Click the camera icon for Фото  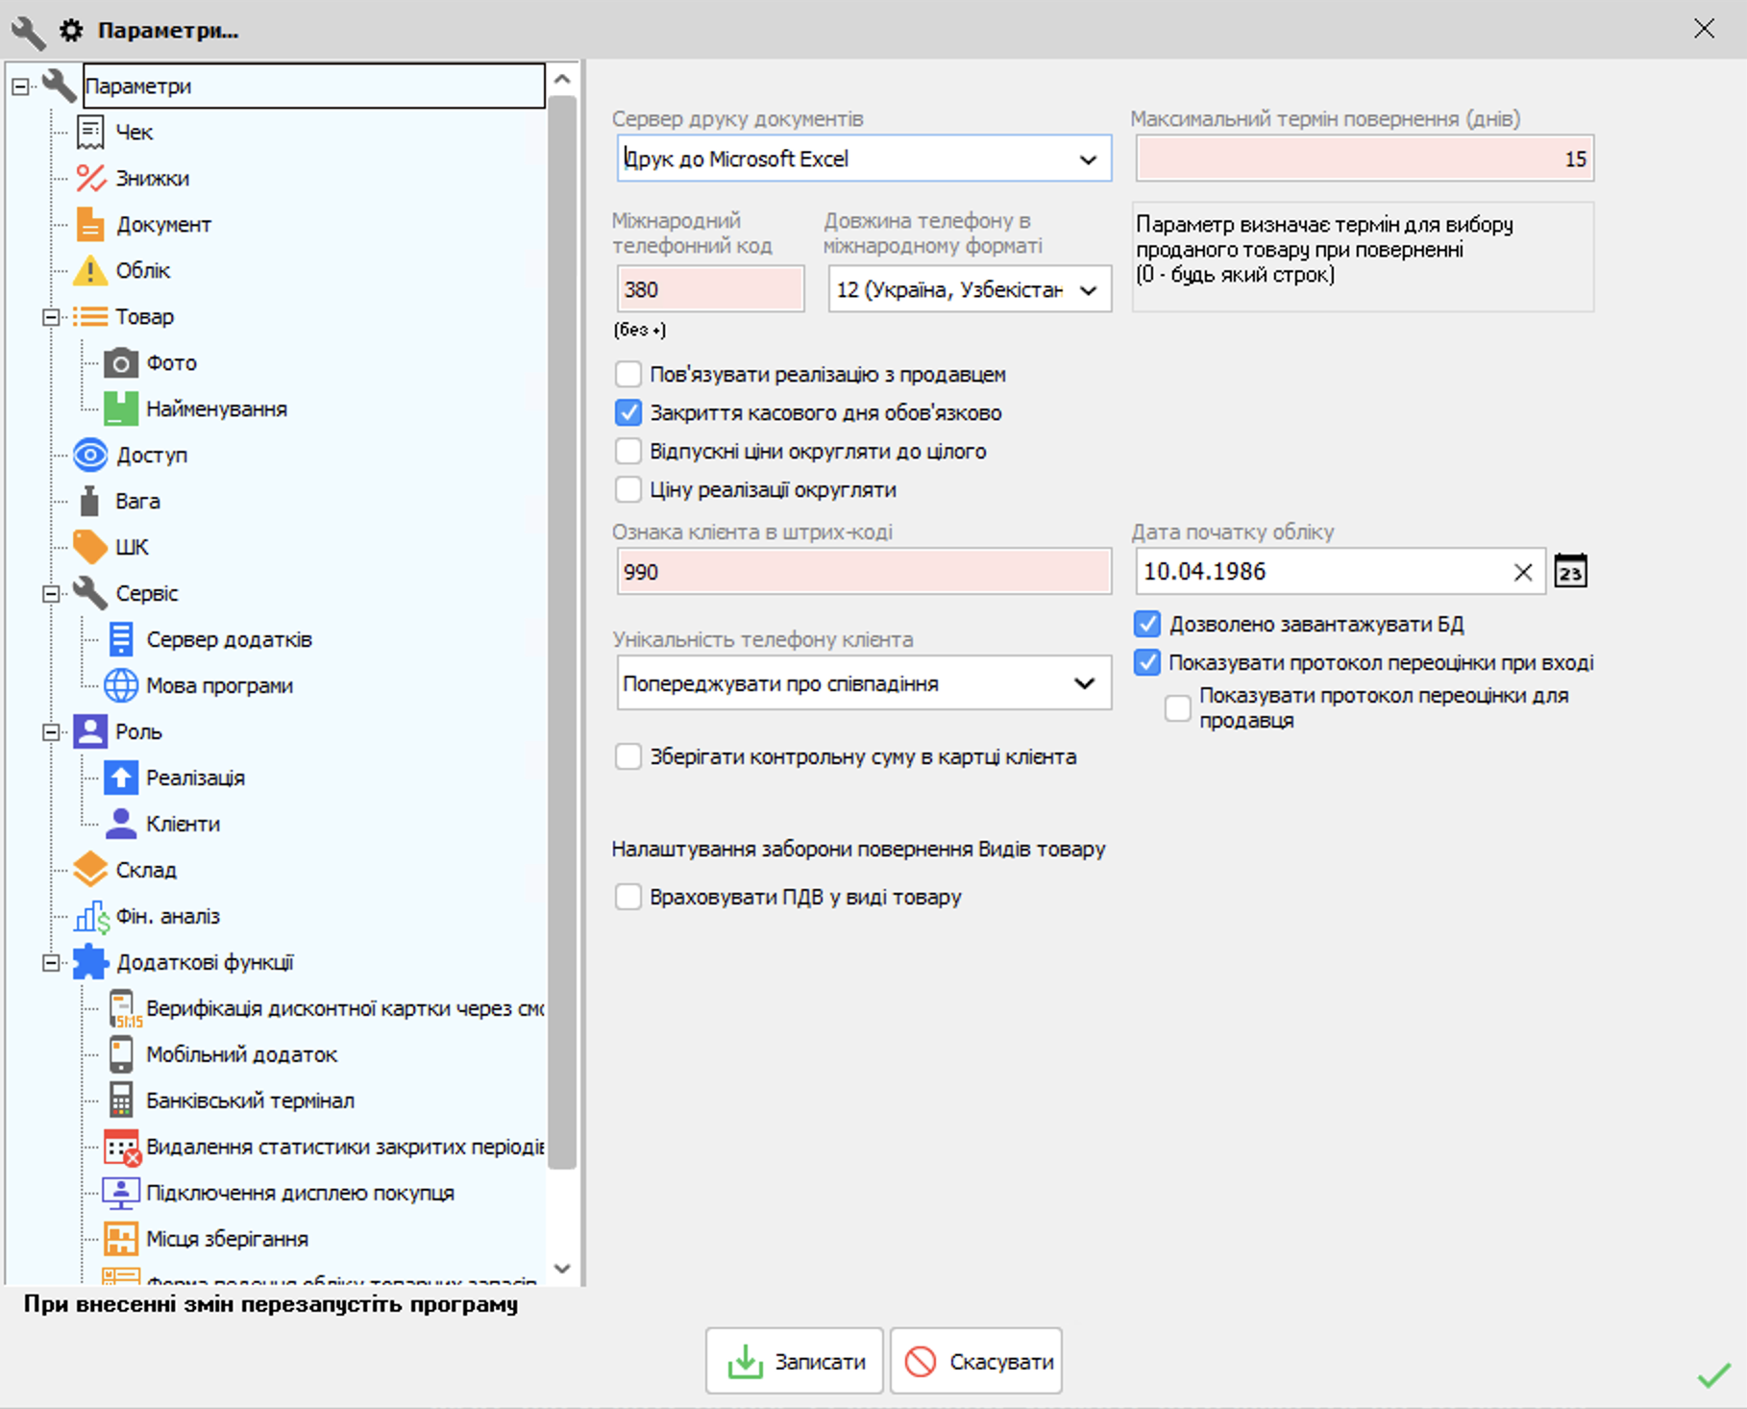(x=121, y=363)
